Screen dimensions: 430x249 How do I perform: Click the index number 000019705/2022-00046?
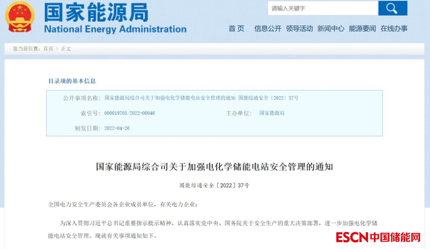[130, 113]
